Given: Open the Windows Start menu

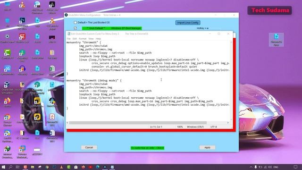Looking at the screenshot, I should (x=3, y=167).
